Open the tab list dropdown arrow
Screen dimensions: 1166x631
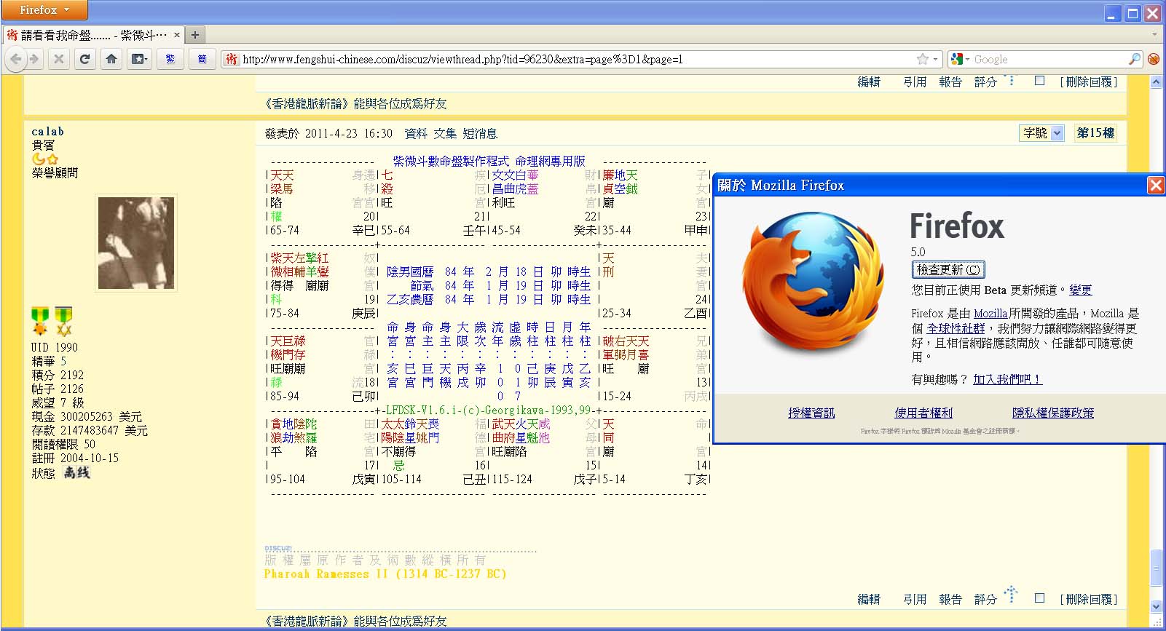click(1154, 34)
